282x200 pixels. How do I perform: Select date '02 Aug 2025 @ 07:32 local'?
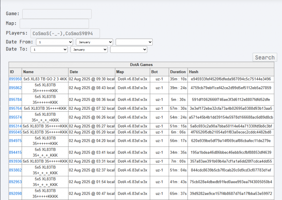(92, 109)
